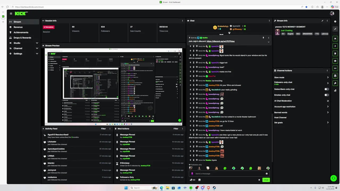The width and height of the screenshot is (340, 191).
Task: Toggle Stream Preview widget in right rail
Action: coord(335,39)
